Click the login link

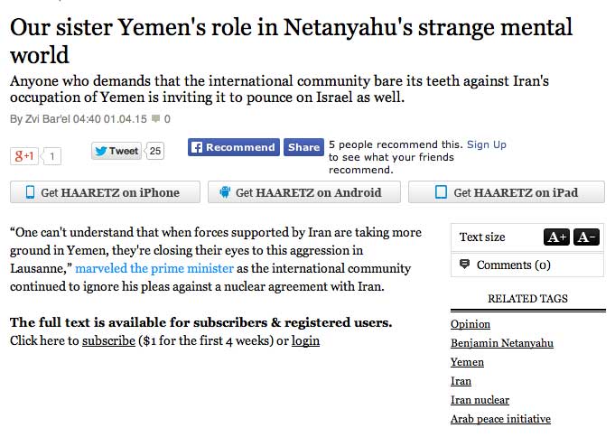click(x=305, y=340)
